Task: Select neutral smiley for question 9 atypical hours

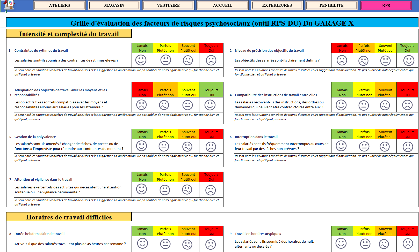Action: 365,243
